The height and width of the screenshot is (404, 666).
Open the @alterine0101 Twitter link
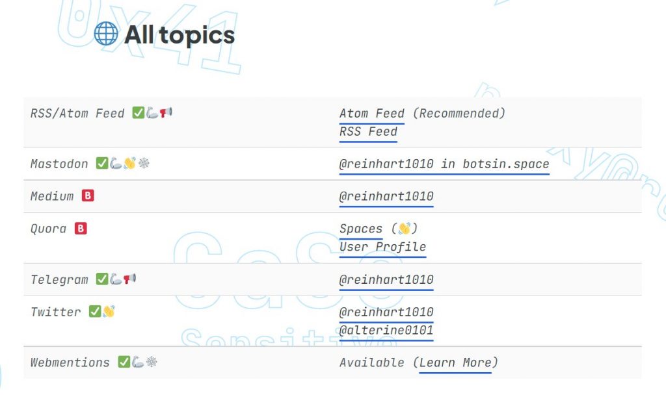click(386, 331)
